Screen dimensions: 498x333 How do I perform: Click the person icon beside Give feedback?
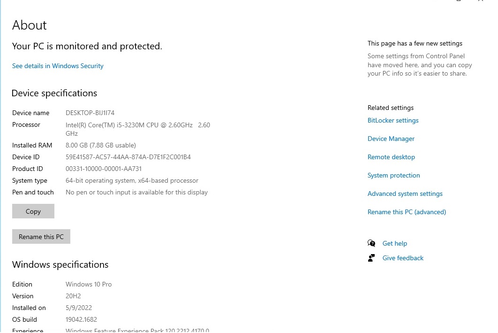coord(371,258)
